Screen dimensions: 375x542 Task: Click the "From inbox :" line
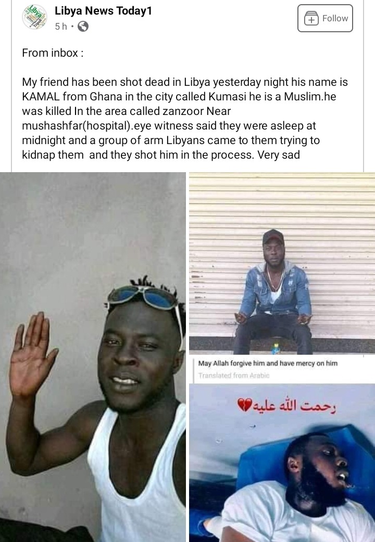(x=53, y=53)
